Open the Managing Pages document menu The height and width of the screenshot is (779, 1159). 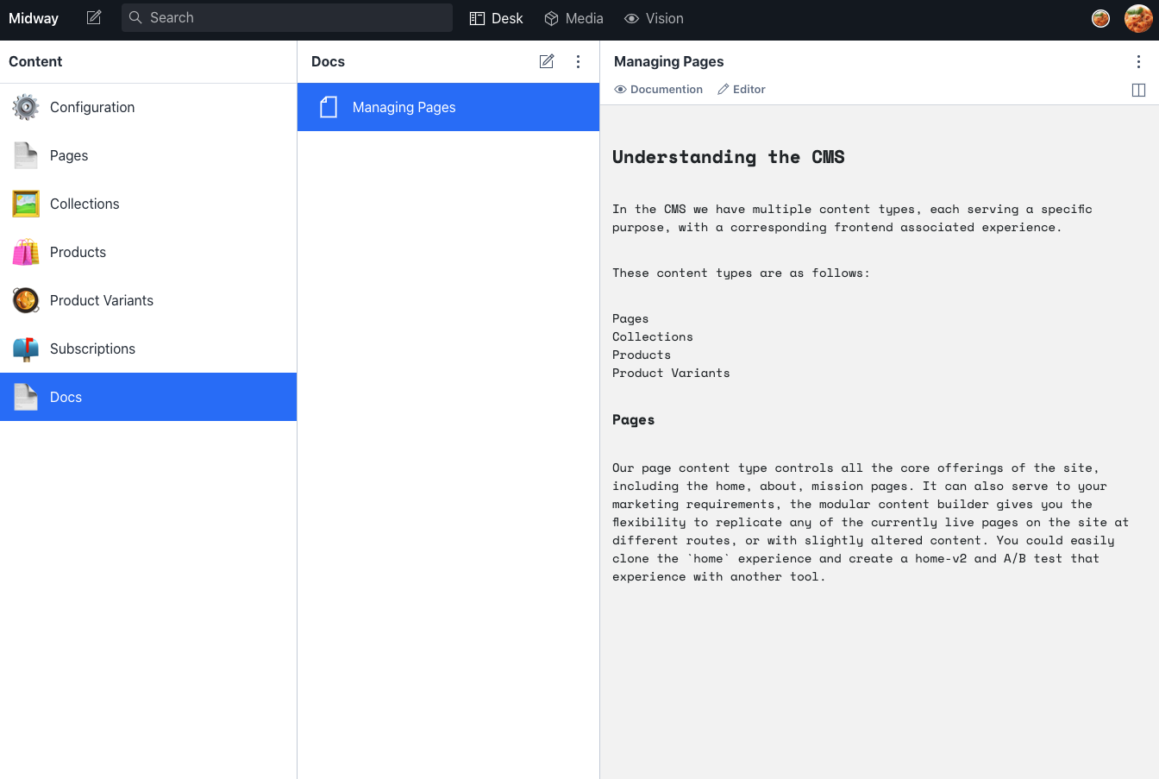point(1138,61)
